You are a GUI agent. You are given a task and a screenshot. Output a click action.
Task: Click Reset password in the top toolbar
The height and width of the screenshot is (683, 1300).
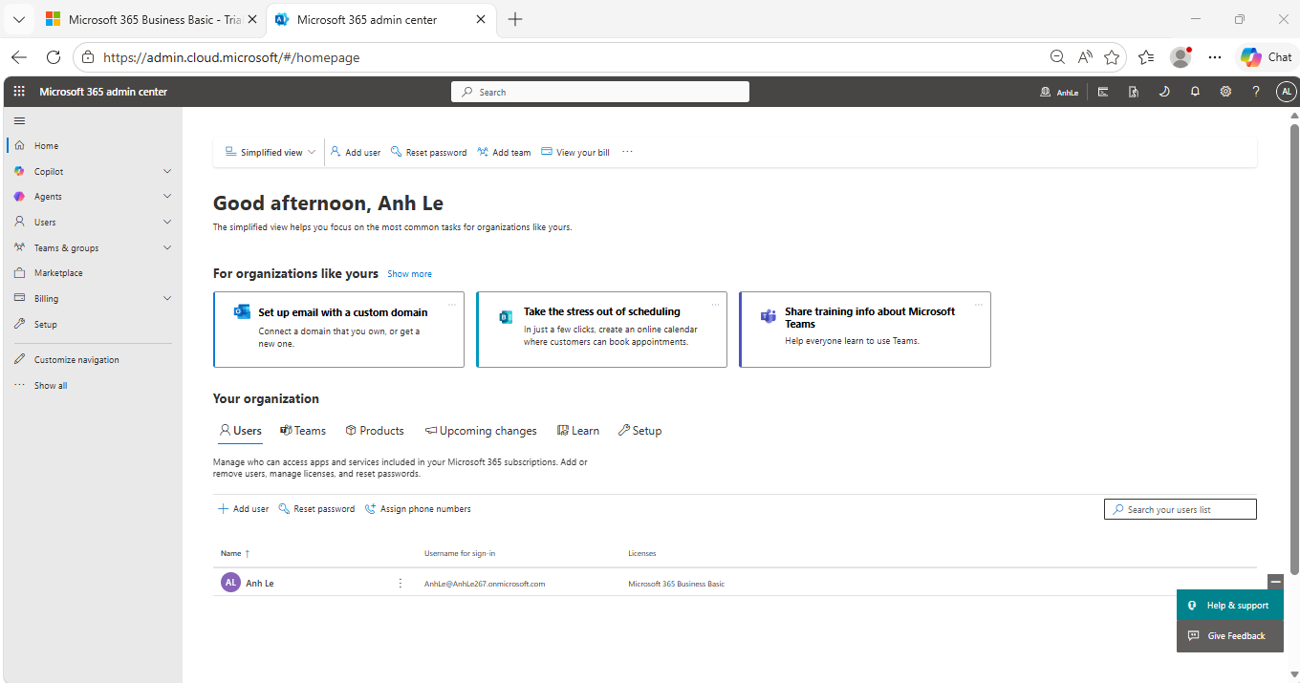(429, 152)
